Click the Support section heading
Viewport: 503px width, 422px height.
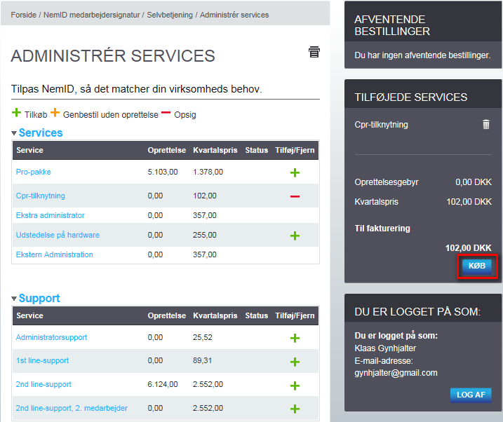(x=39, y=298)
